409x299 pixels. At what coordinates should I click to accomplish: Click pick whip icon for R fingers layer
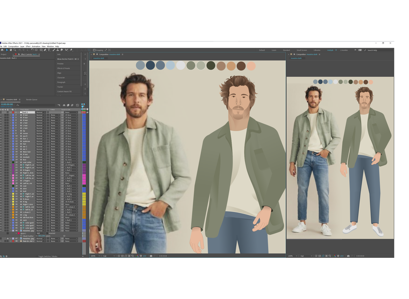62,170
